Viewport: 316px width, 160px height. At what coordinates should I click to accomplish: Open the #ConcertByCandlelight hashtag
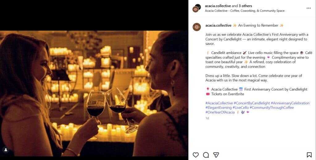[252, 103]
